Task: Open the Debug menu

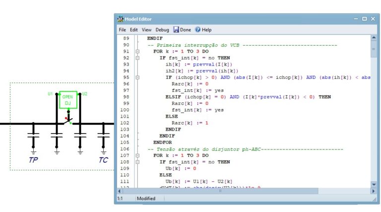Action: [162, 30]
